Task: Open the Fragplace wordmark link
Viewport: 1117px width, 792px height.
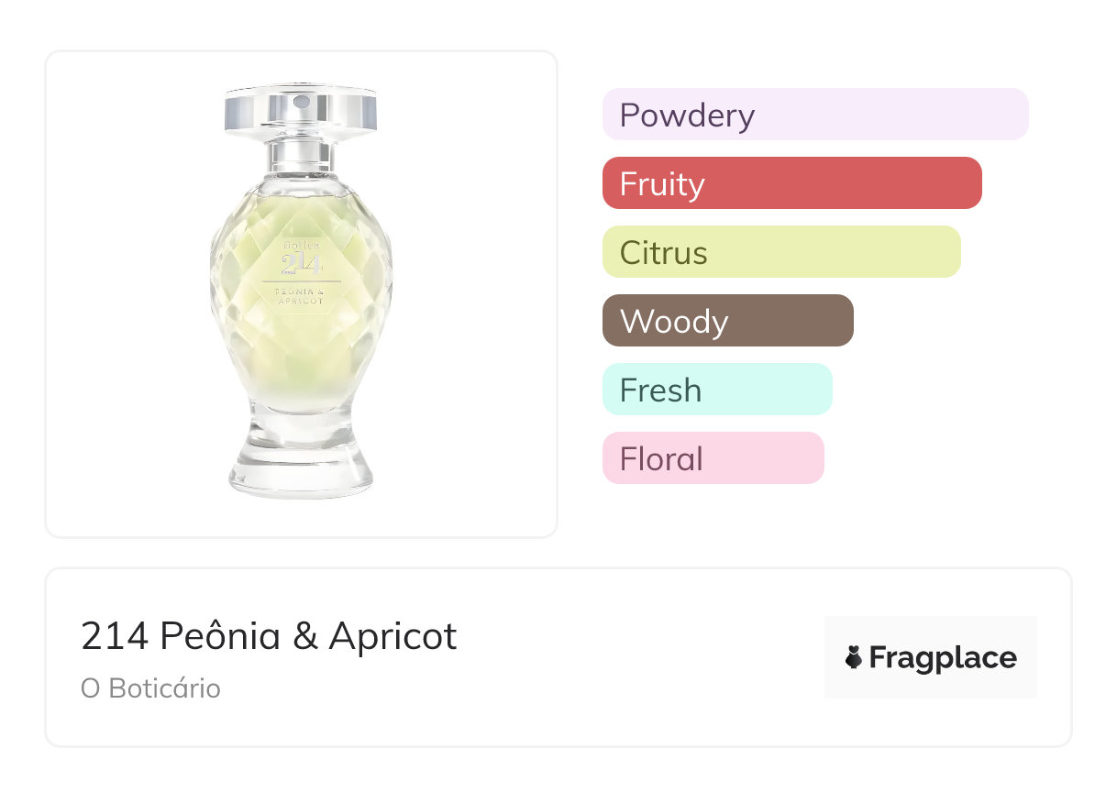Action: pyautogui.click(x=942, y=657)
